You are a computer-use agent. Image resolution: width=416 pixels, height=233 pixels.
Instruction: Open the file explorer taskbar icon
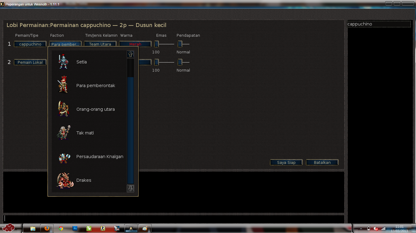click(33, 228)
